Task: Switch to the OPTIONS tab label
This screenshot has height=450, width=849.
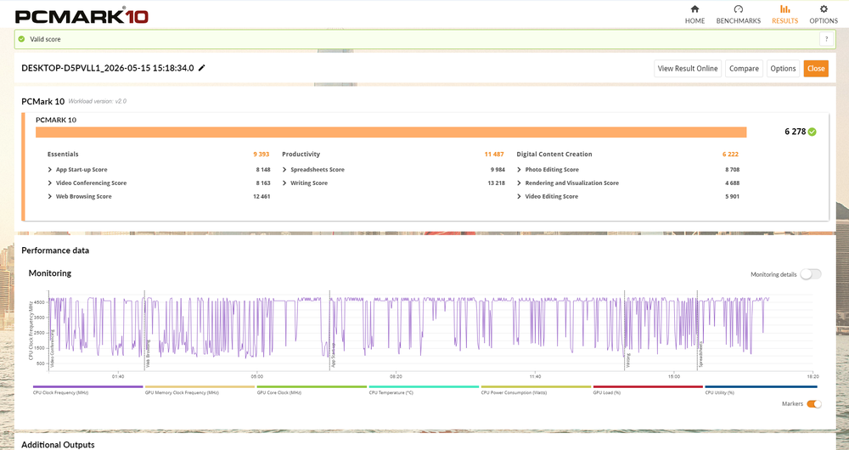Action: pos(824,20)
